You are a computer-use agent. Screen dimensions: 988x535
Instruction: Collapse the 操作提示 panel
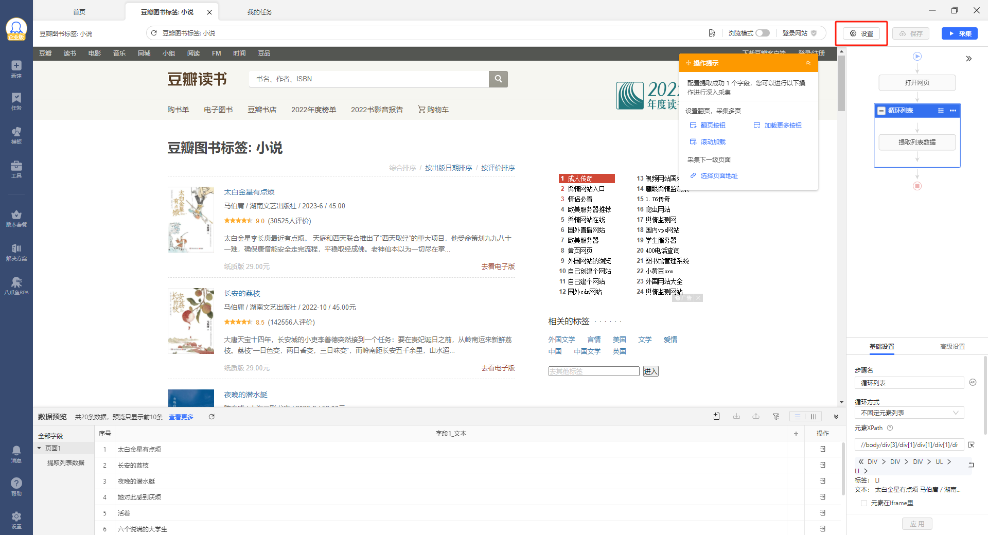click(808, 63)
